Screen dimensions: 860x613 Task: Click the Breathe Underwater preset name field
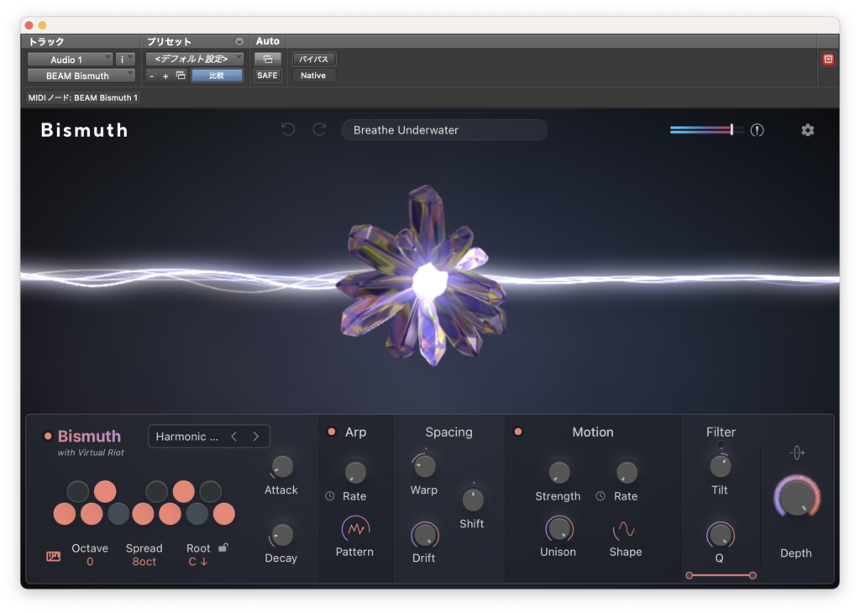[444, 130]
